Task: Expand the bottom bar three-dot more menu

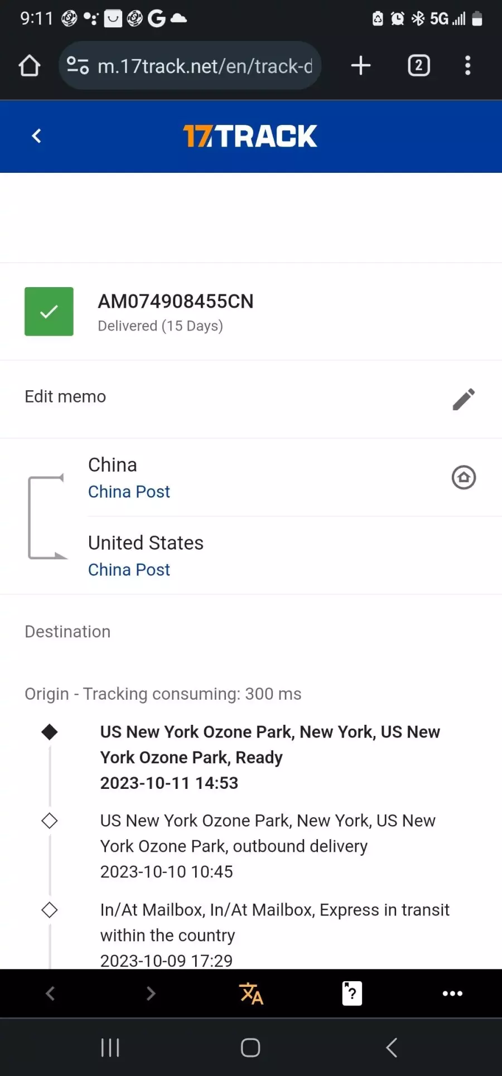Action: [x=452, y=993]
